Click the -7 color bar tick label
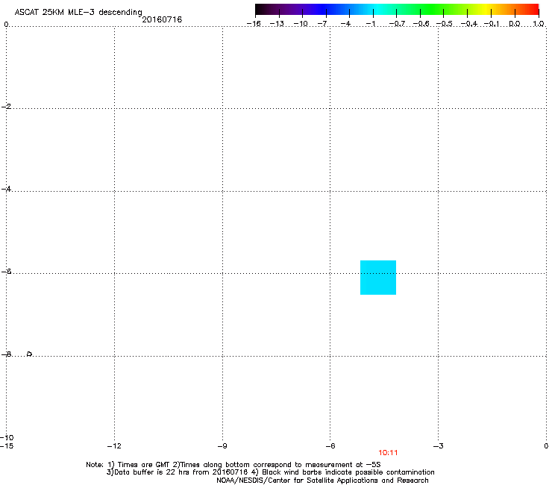This screenshot has height=485, width=552. tap(323, 24)
